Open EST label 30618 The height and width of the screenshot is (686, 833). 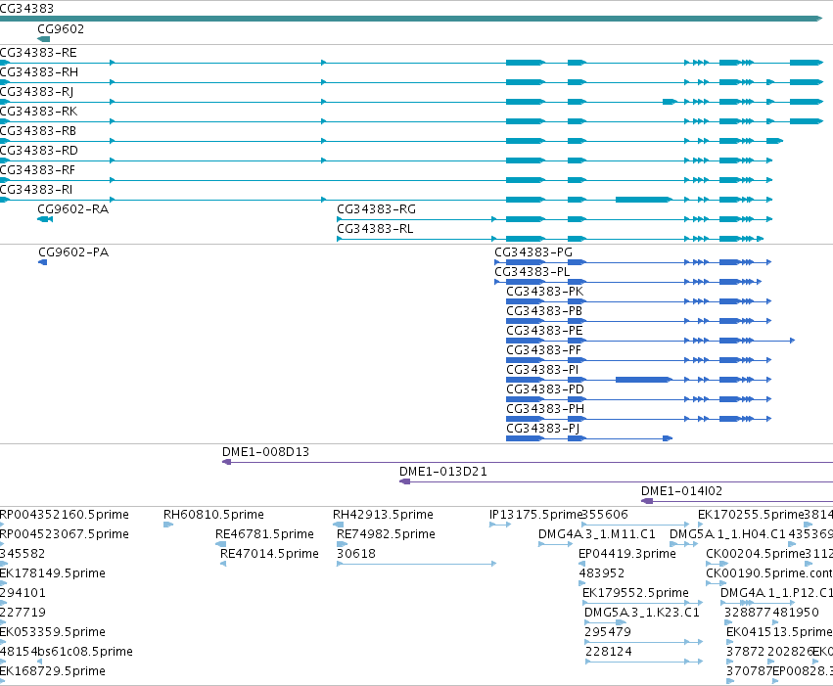(x=356, y=554)
